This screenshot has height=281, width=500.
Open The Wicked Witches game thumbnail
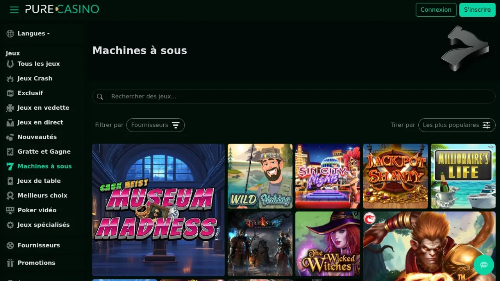[x=328, y=244]
